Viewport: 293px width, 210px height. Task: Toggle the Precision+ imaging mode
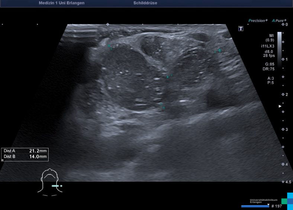[x=258, y=20]
